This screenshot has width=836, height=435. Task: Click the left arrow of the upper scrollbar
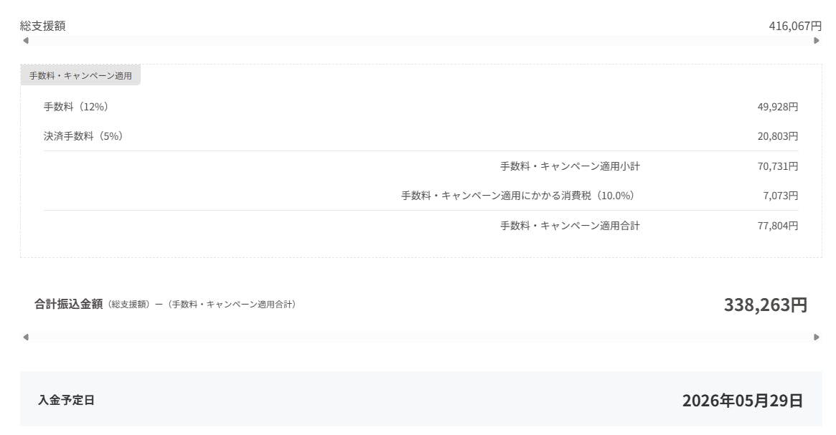26,41
